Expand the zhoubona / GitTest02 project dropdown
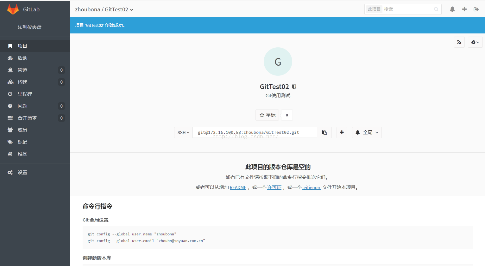The image size is (485, 266). [104, 9]
